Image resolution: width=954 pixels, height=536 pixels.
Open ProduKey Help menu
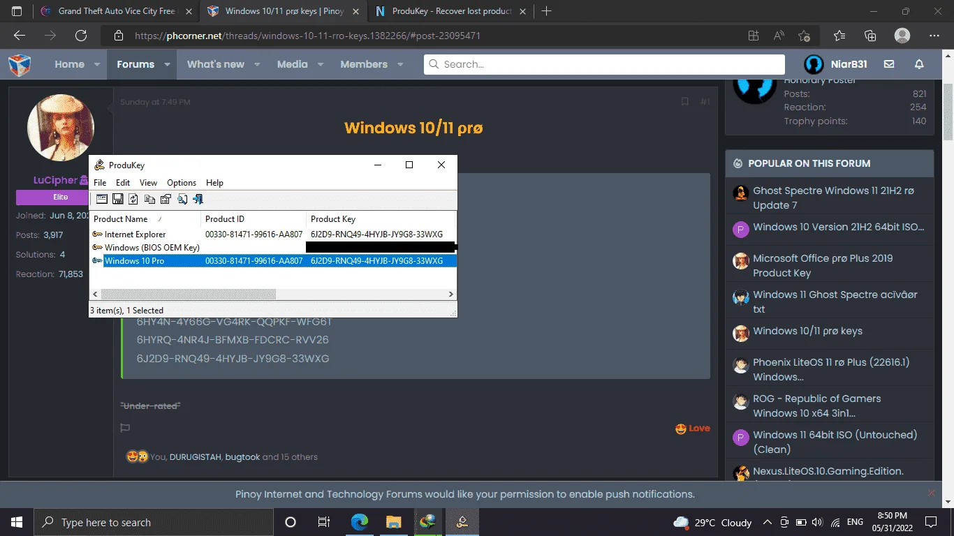pyautogui.click(x=214, y=183)
